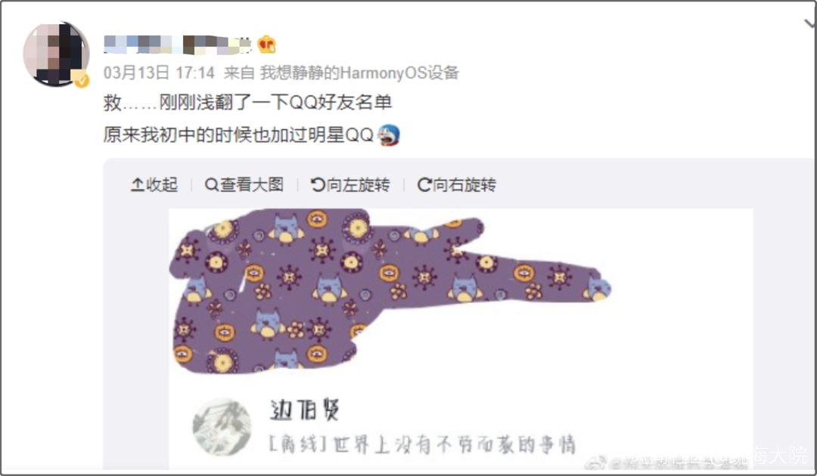The height and width of the screenshot is (476, 817).
Task: Open the 03月13日 17:14 timestamp link
Action: [159, 73]
